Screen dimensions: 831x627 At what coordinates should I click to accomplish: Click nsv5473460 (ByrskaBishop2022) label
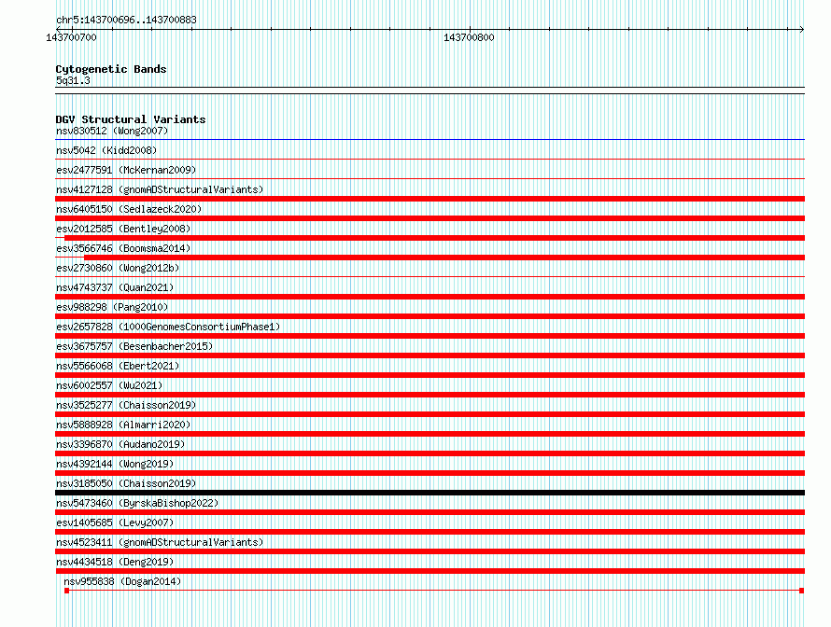tap(137, 503)
